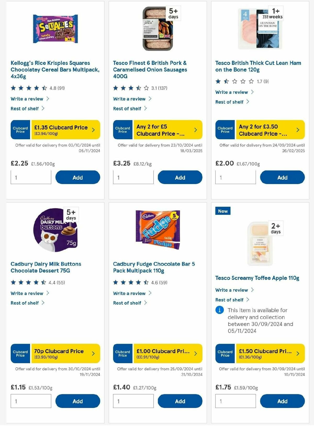
Task: Click the Cadbury Dairy Milk Buttons product image
Action: pyautogui.click(x=55, y=230)
